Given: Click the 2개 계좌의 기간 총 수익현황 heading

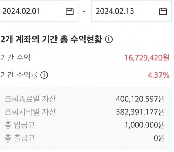Looking at the screenshot, I should click(x=51, y=39).
